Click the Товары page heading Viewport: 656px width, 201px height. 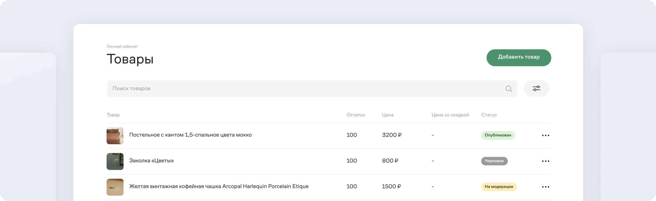(x=130, y=59)
